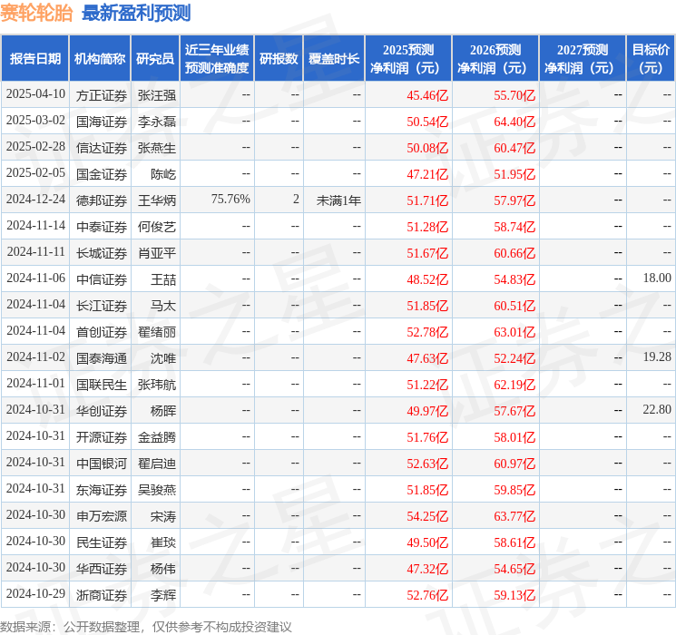
Task: Select 信达证券 institution cell
Action: pyautogui.click(x=102, y=148)
